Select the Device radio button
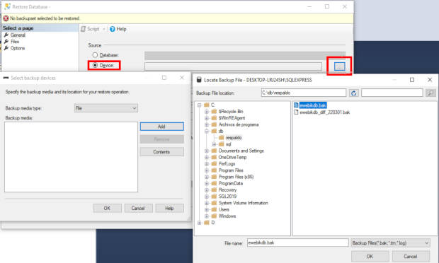 point(95,65)
